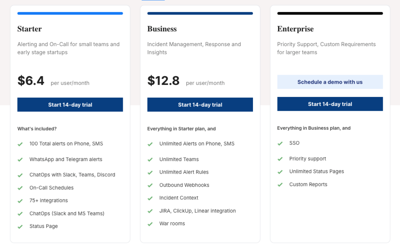The image size is (400, 244).
Task: Select the Status Page feature item
Action: tap(43, 226)
